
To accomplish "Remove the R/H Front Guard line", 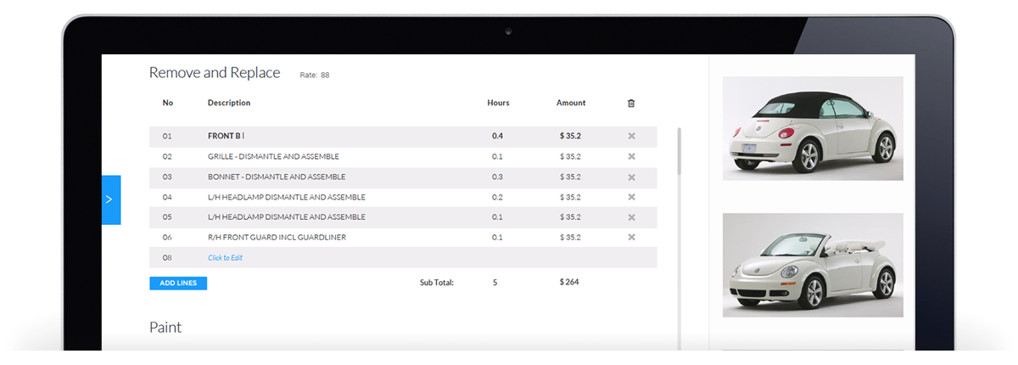I will [x=631, y=238].
